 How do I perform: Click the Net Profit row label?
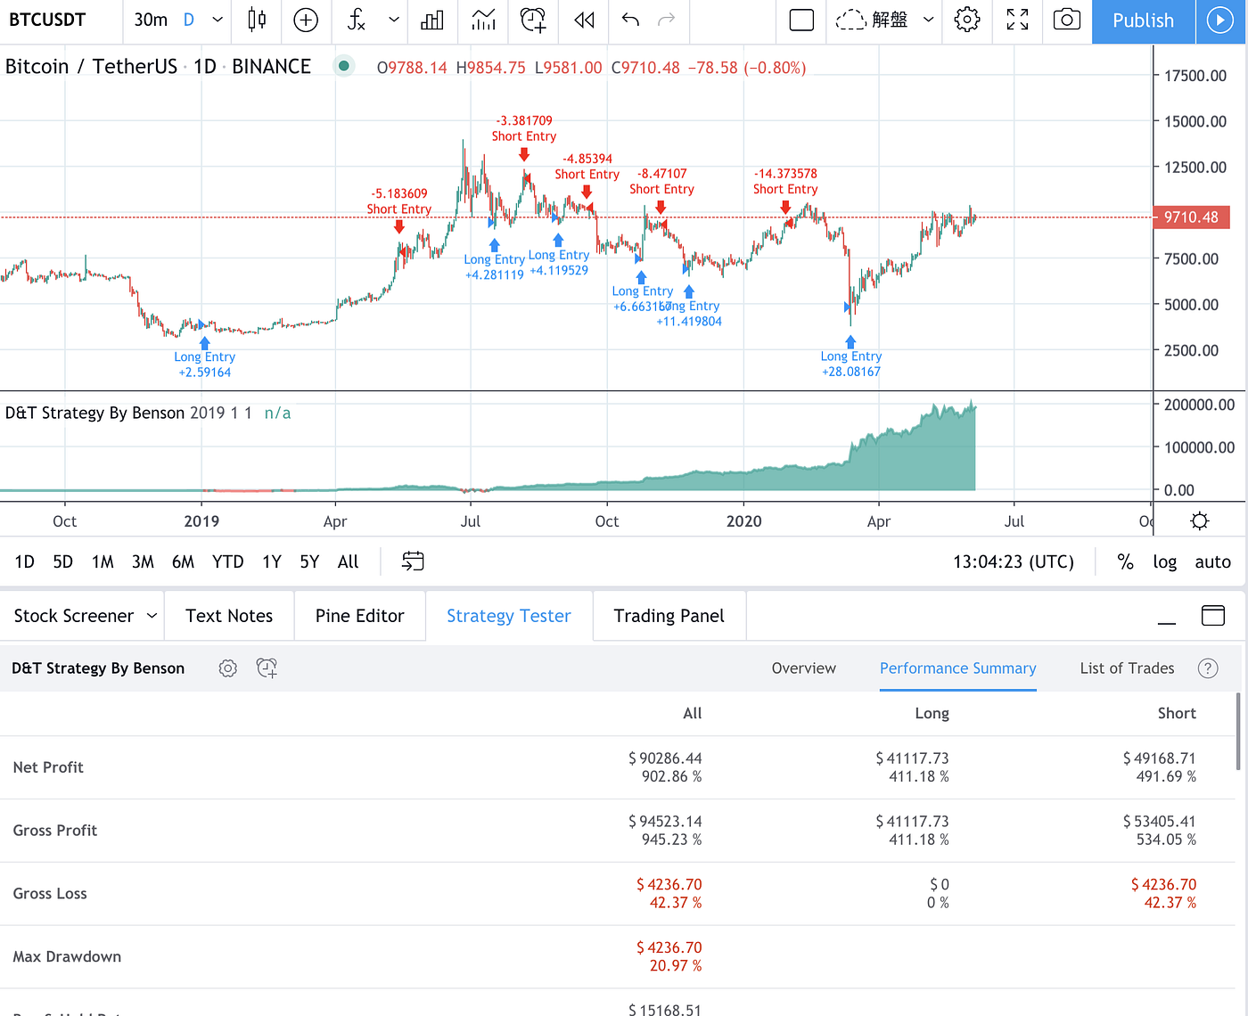coord(48,767)
